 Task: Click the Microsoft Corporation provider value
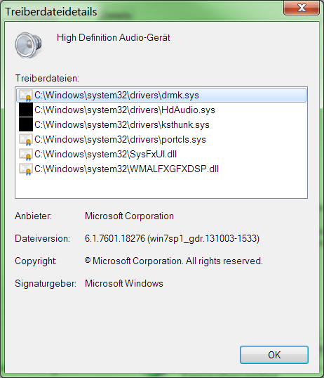point(129,216)
